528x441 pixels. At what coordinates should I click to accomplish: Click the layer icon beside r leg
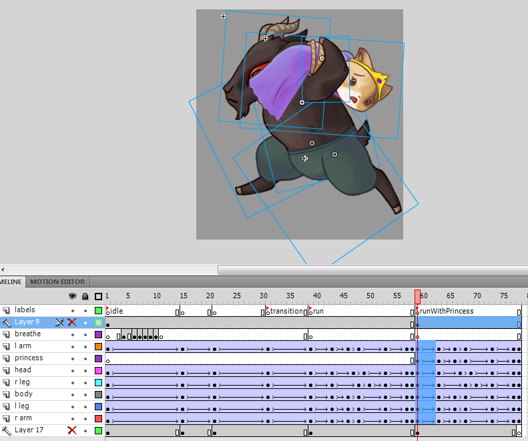7,382
